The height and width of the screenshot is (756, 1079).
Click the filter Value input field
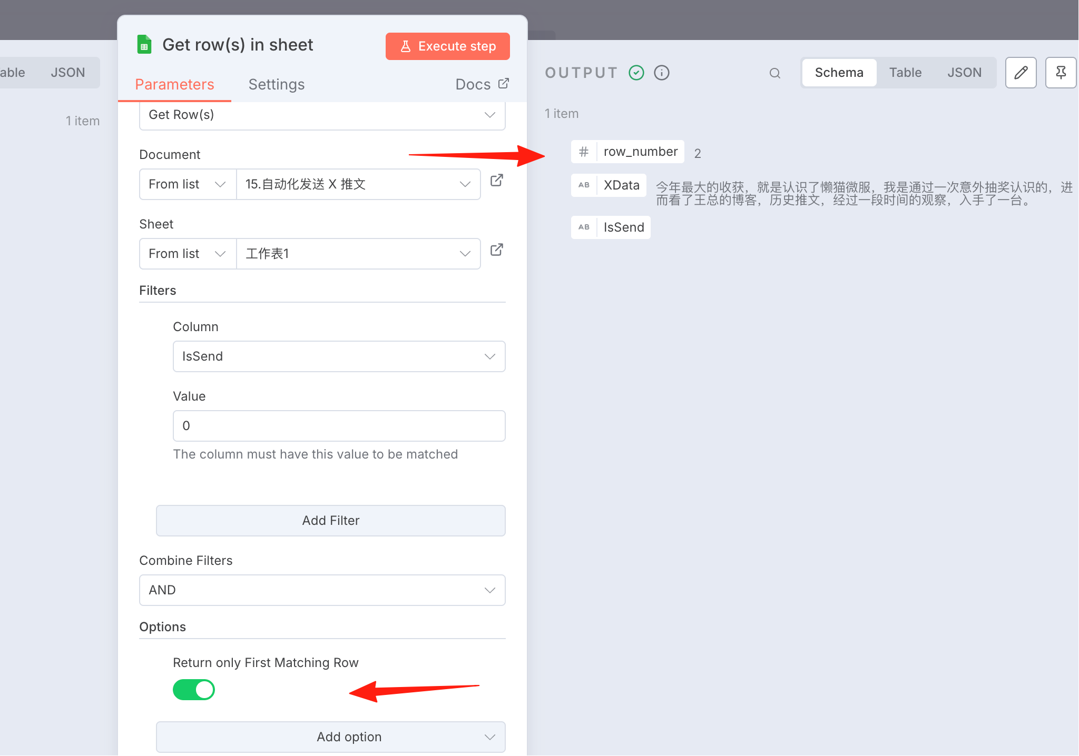pyautogui.click(x=339, y=426)
